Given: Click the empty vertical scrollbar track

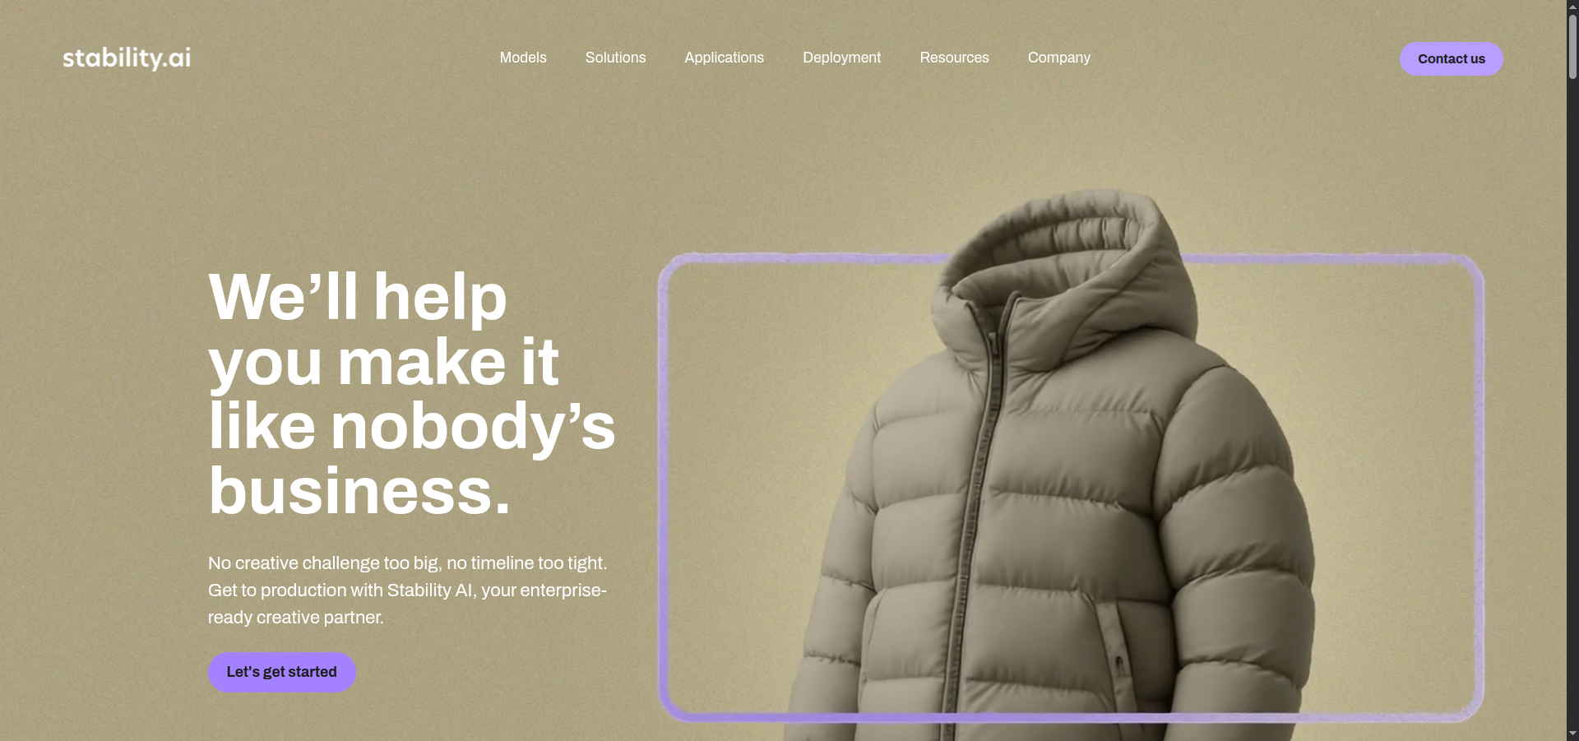Looking at the screenshot, I should [x=1572, y=403].
